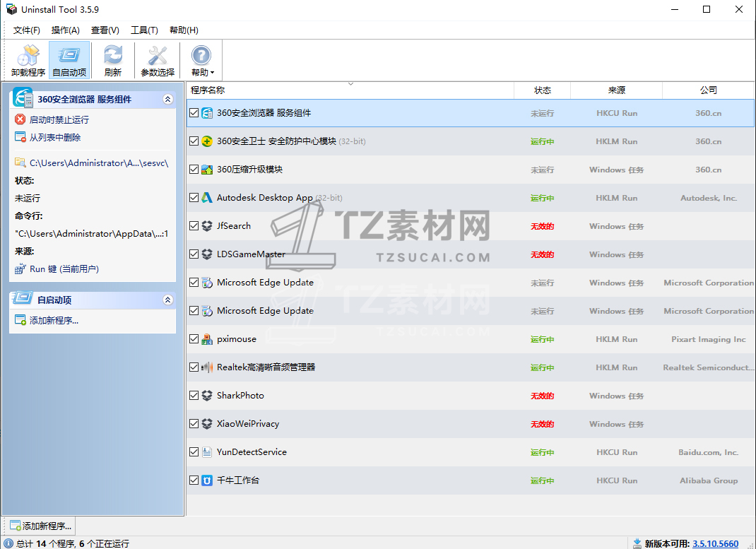Click Pixart Imaging Inc company cell
The image size is (756, 549).
click(x=708, y=339)
